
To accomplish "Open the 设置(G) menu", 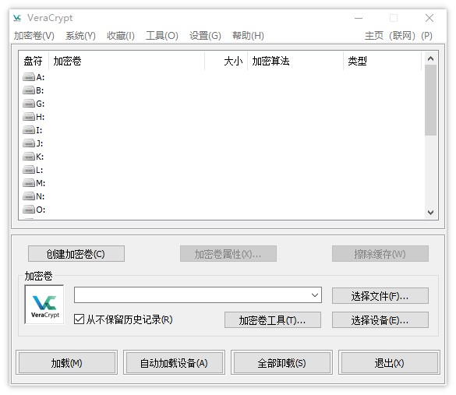I will point(205,36).
